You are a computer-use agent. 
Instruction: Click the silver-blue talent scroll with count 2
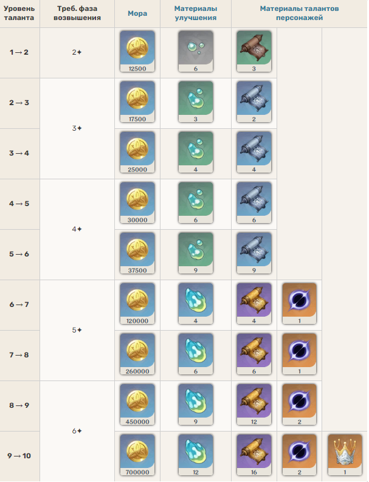[254, 102]
